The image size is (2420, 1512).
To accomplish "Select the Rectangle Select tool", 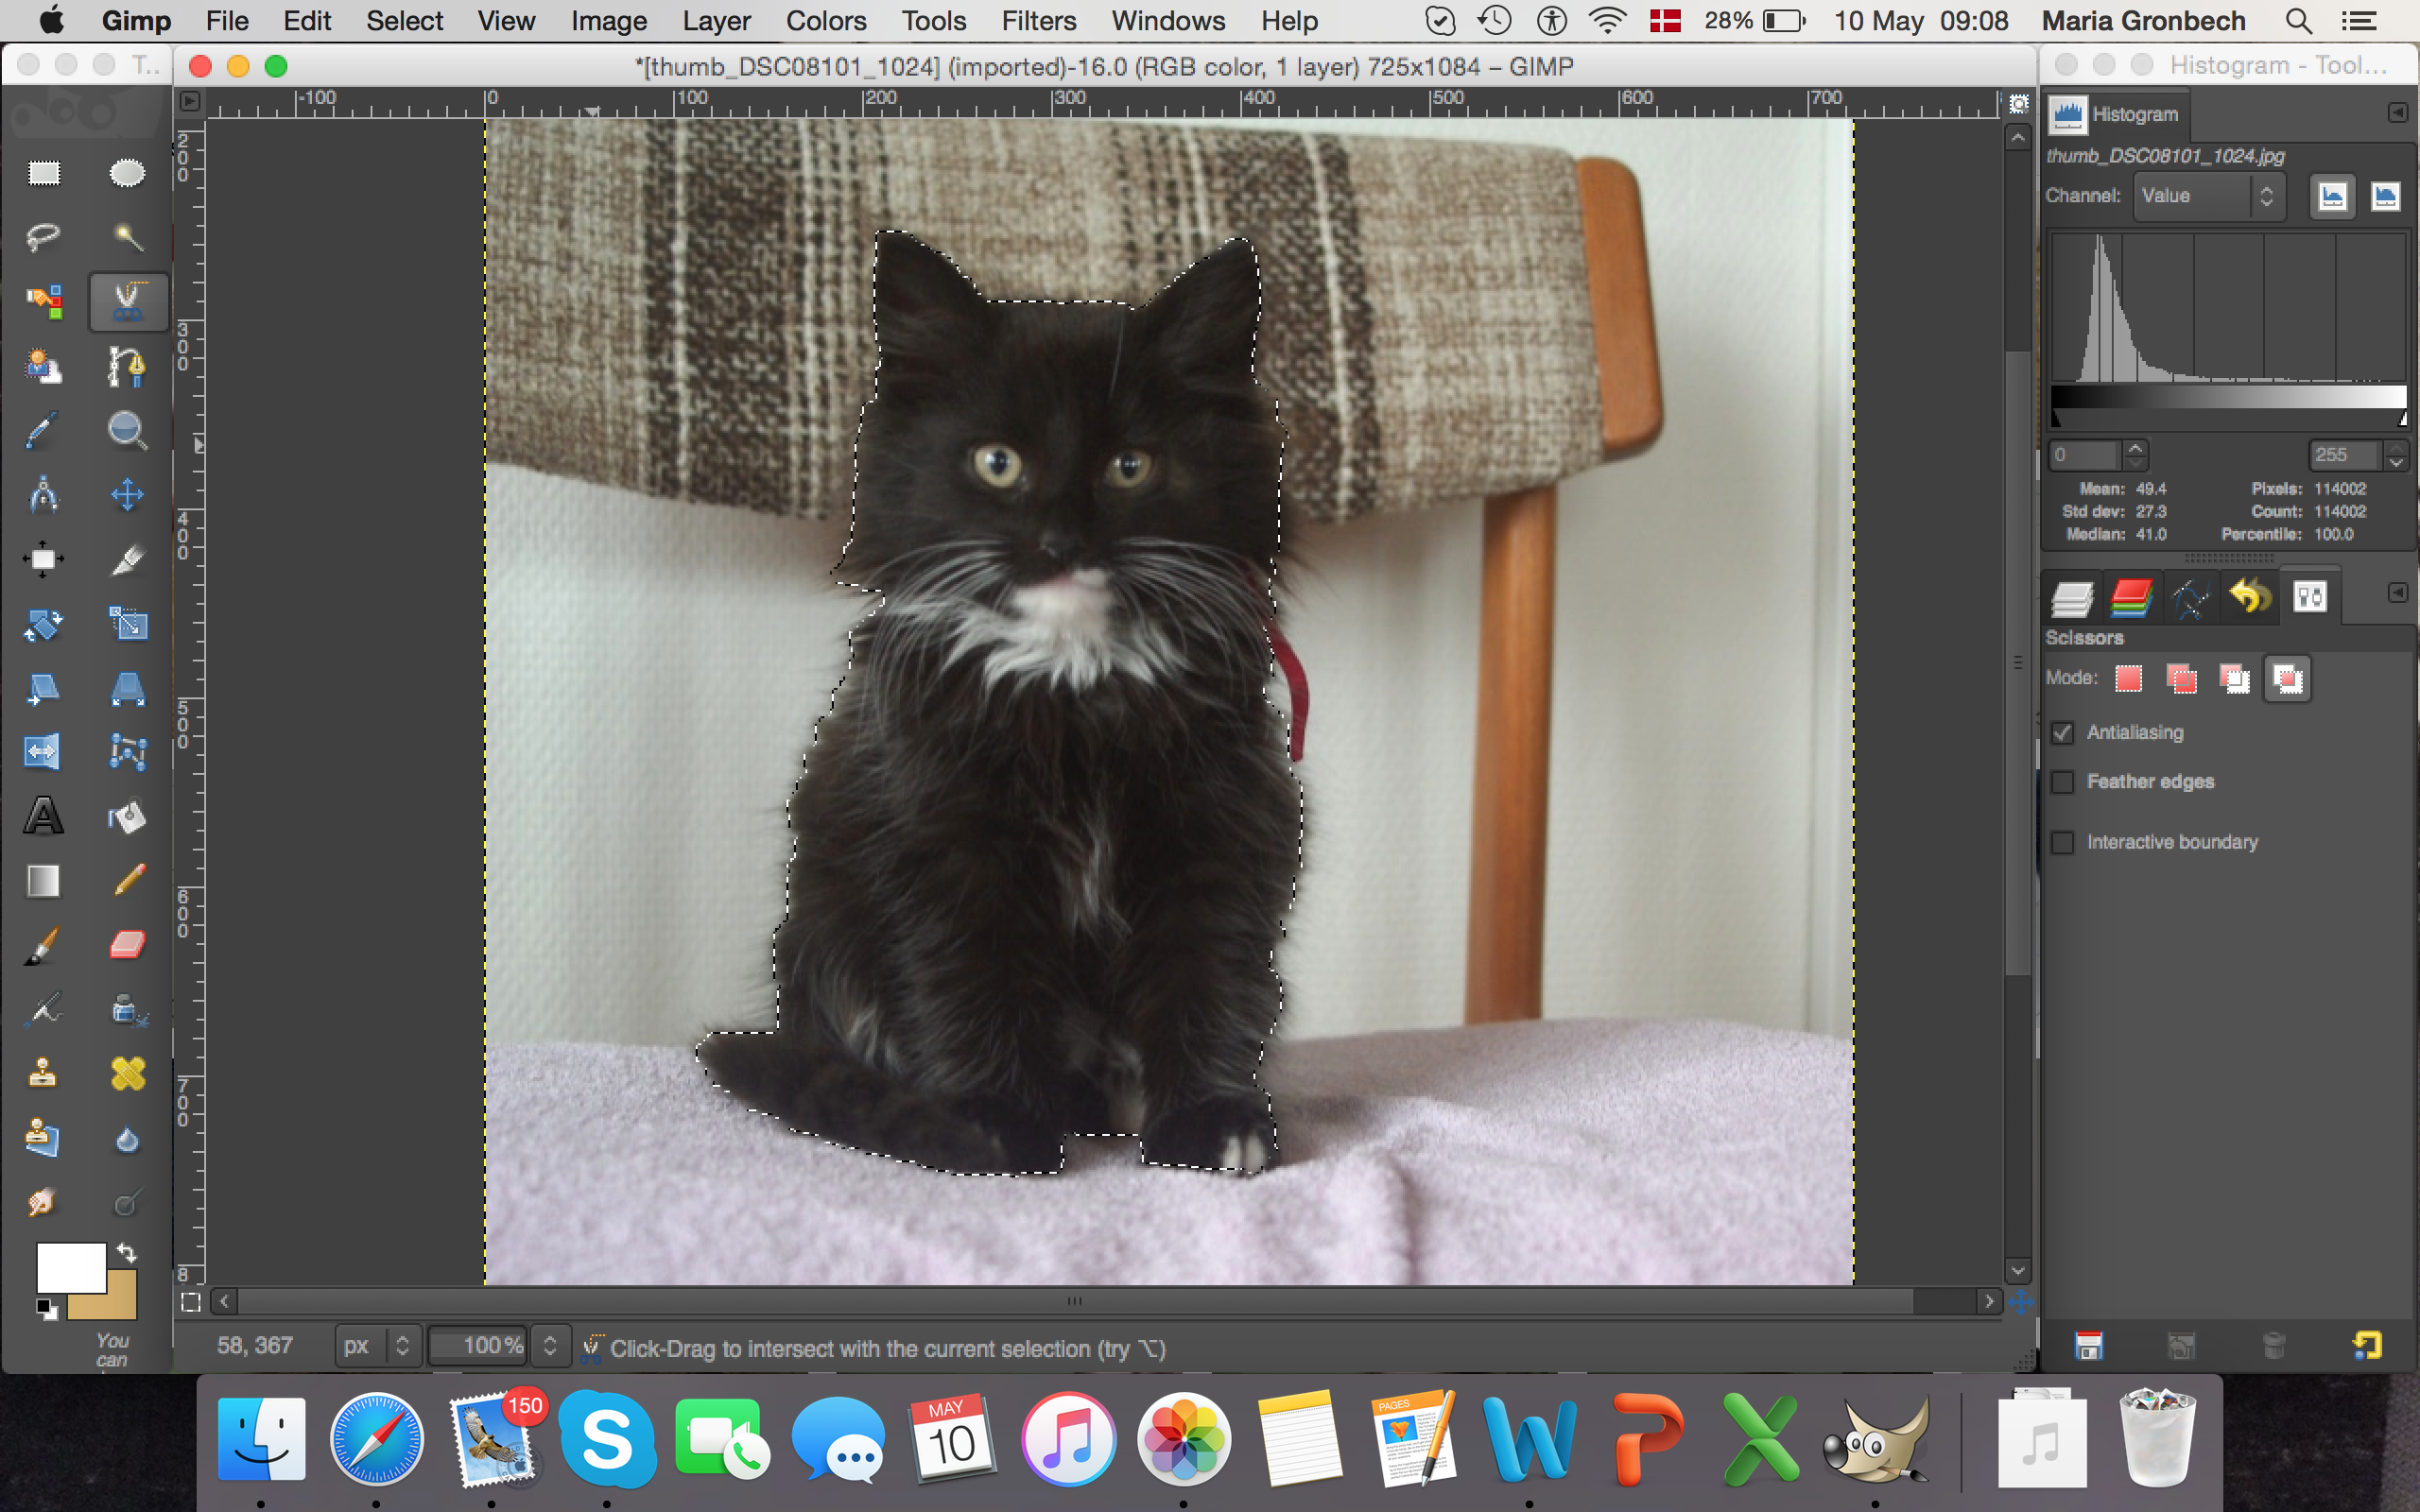I will [43, 173].
